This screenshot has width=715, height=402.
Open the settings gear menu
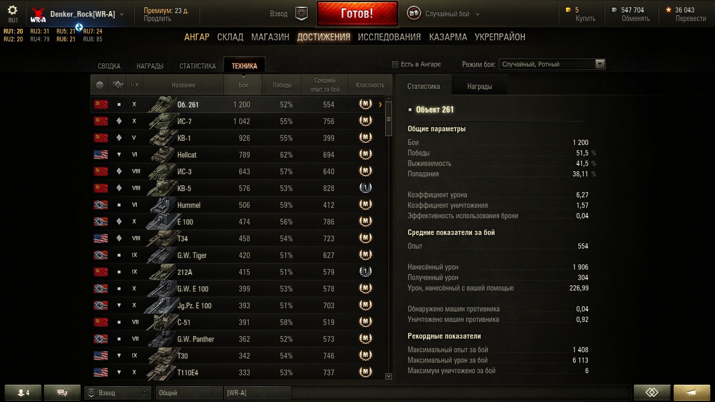pyautogui.click(x=13, y=10)
